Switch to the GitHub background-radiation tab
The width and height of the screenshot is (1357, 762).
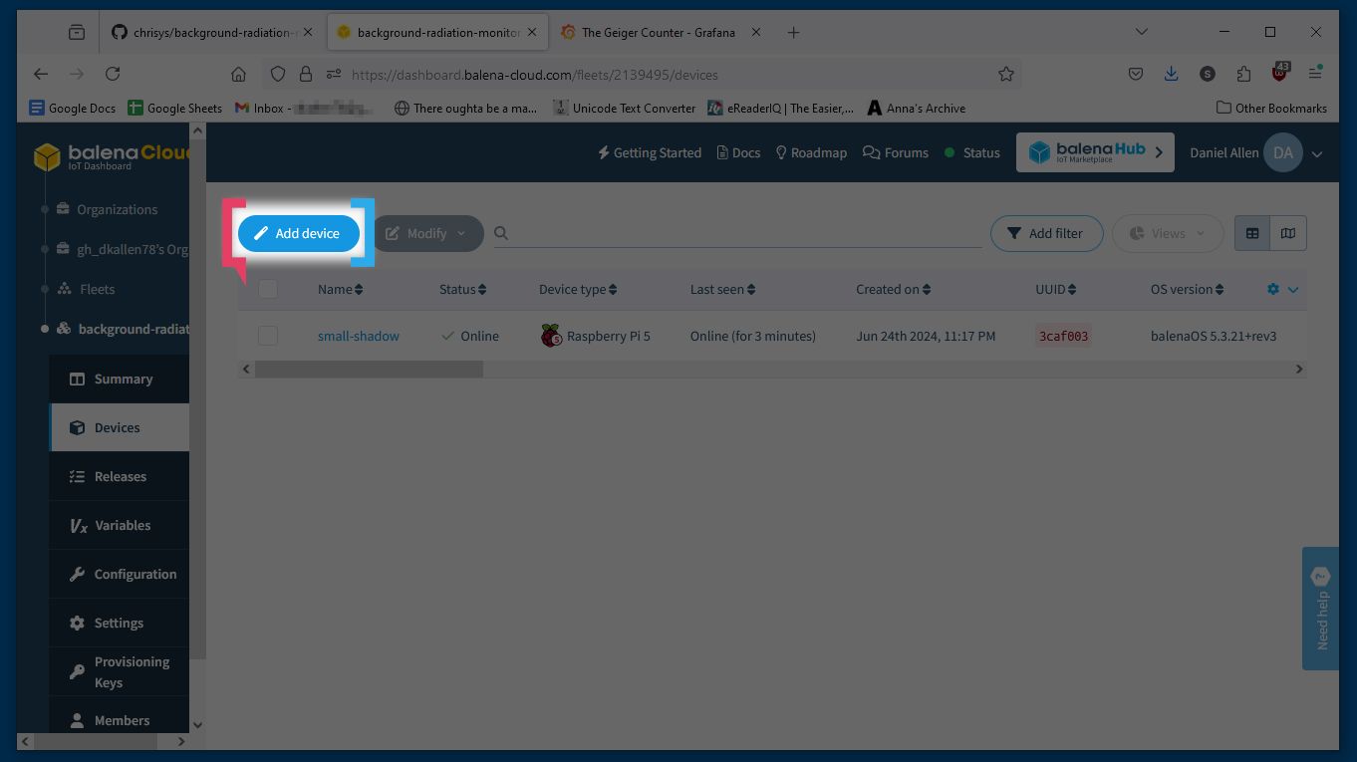click(x=212, y=32)
